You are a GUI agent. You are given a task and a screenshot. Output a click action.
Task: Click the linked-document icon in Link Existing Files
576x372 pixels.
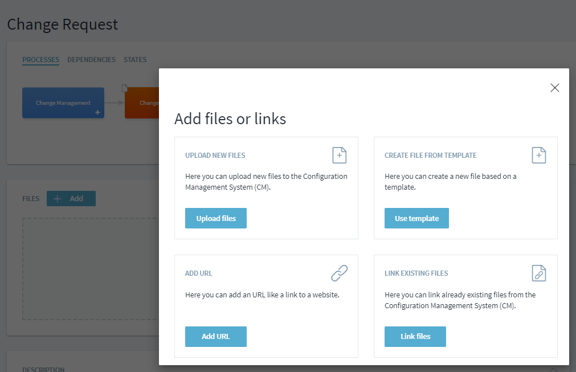coord(539,273)
